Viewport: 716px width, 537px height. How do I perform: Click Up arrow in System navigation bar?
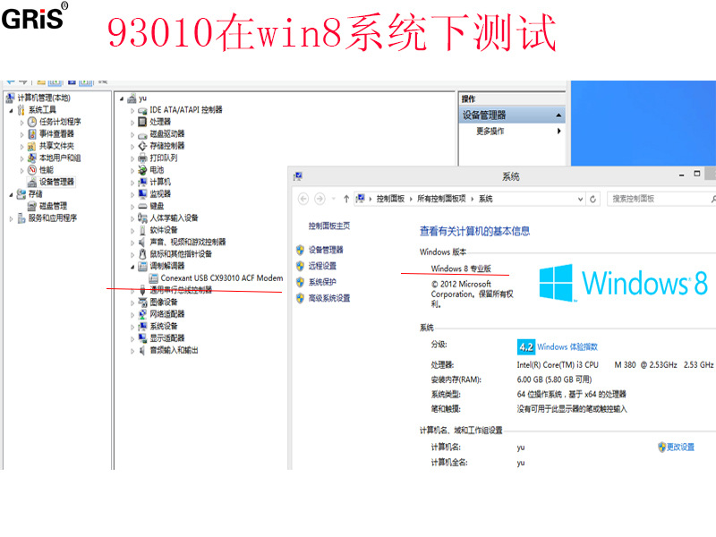click(x=346, y=199)
